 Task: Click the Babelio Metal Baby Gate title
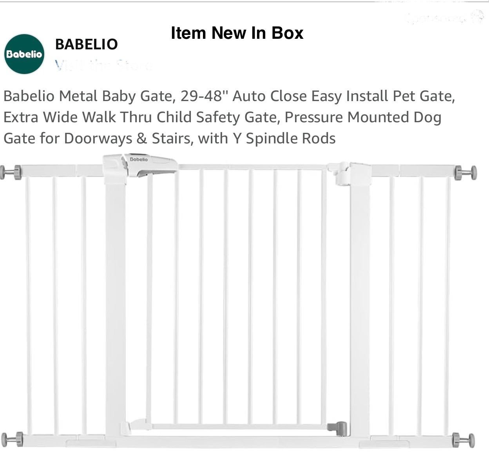pos(229,117)
